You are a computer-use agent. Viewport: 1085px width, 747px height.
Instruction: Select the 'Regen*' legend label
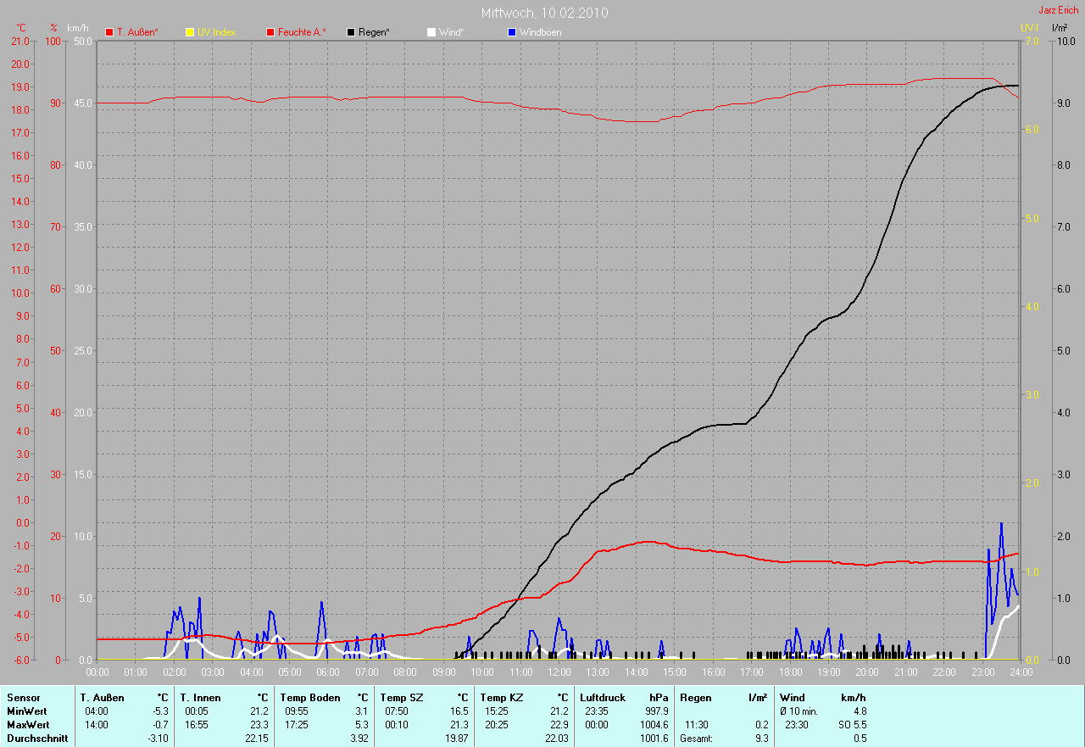tap(374, 32)
